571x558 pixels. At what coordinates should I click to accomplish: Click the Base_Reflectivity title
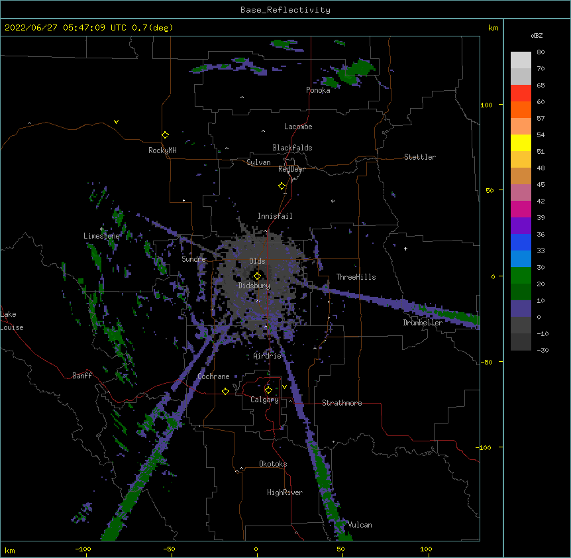click(x=285, y=10)
